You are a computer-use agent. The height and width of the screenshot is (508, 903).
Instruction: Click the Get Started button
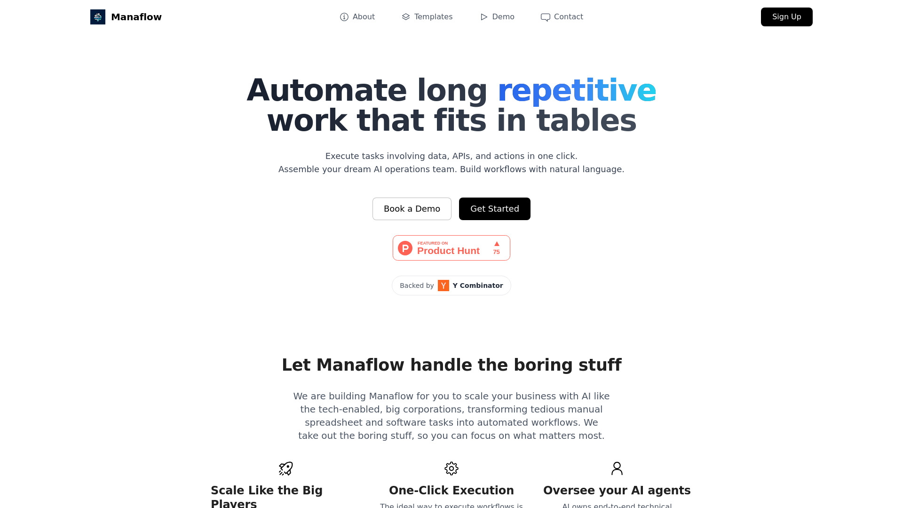tap(494, 208)
